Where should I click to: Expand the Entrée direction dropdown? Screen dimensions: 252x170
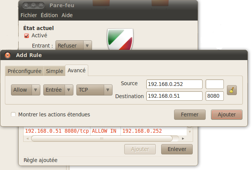point(58,90)
